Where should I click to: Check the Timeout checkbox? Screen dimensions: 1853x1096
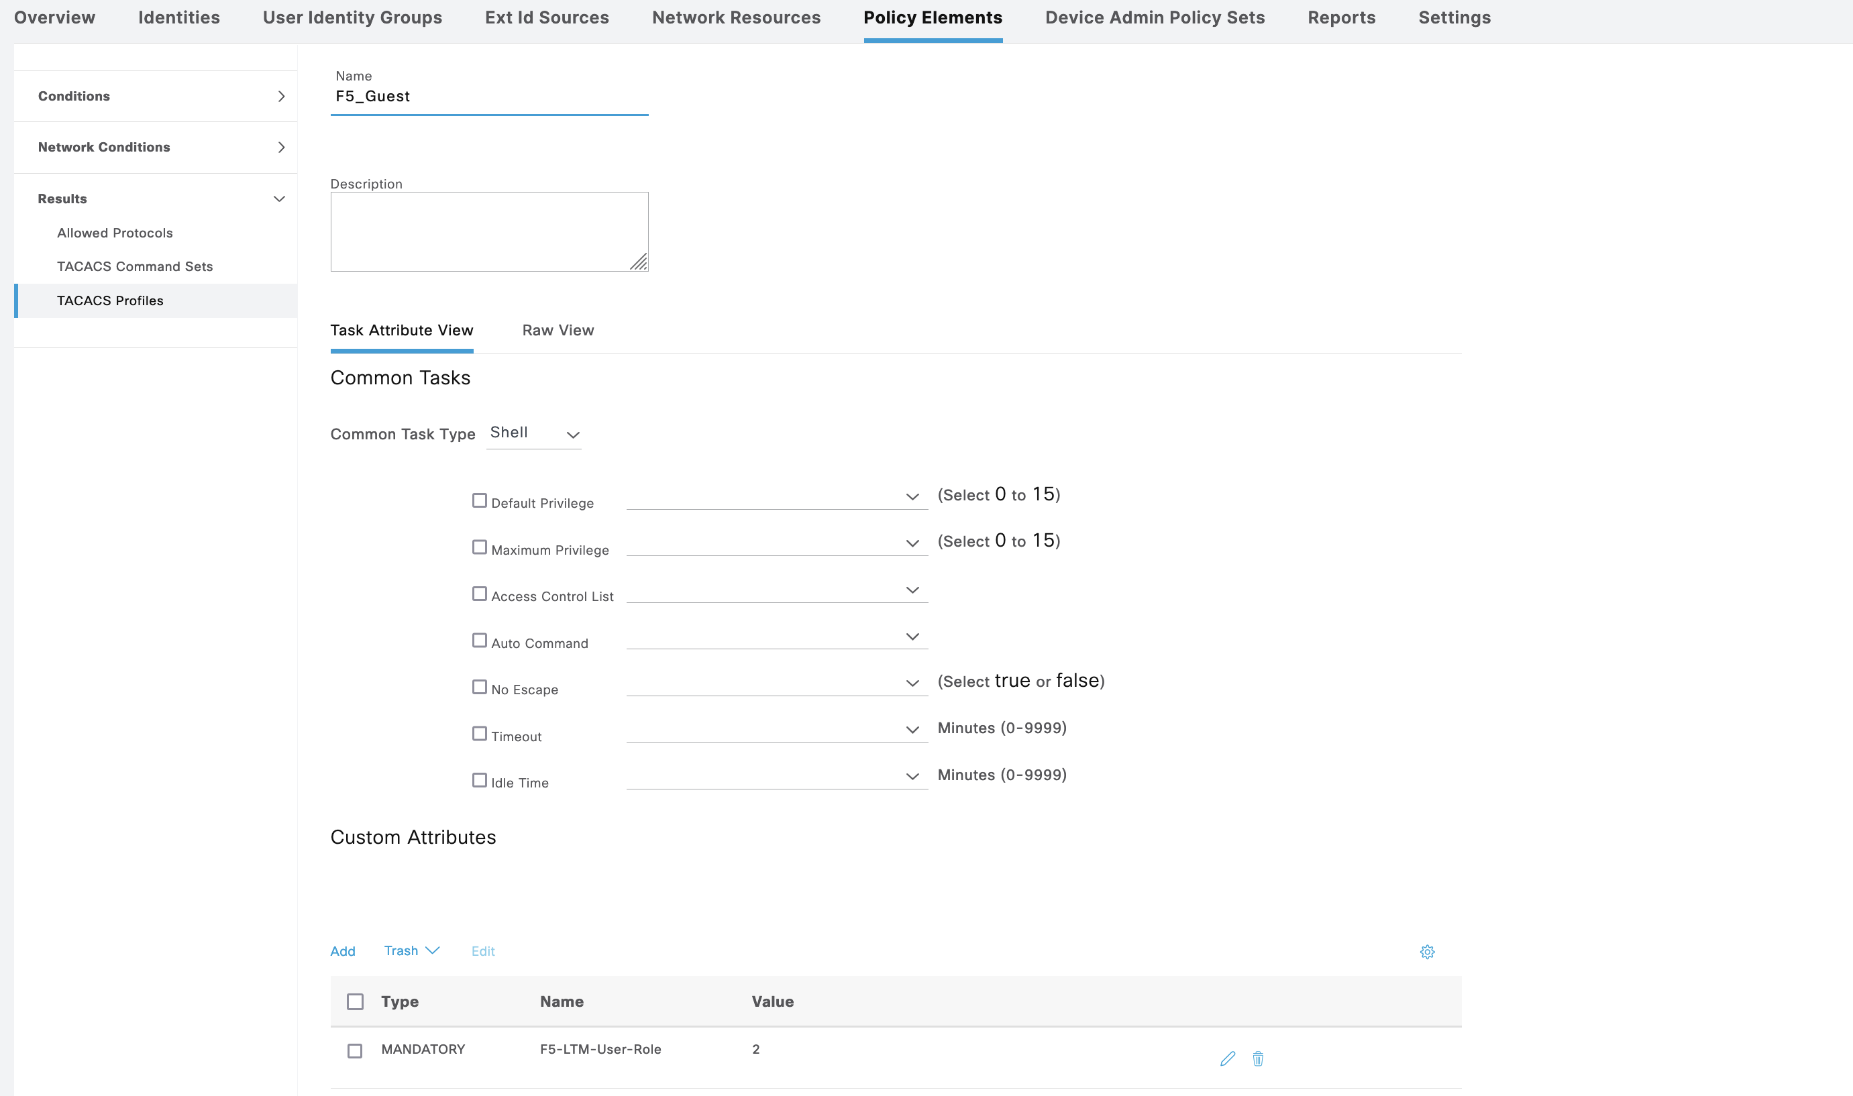[479, 734]
